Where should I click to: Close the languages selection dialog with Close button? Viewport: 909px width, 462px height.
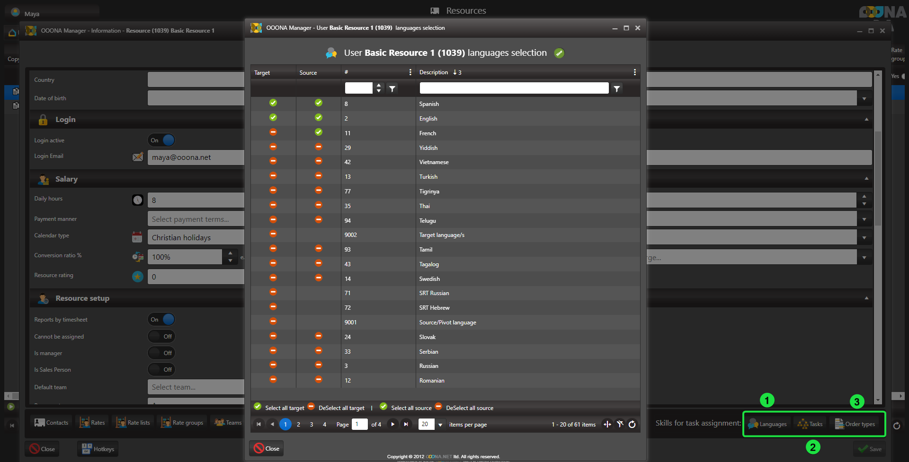tap(267, 448)
